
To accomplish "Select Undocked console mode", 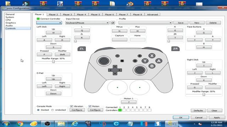I will (52, 110).
